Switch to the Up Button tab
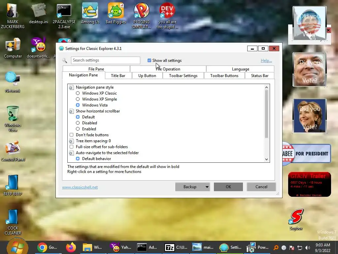The image size is (338, 254). [x=147, y=76]
